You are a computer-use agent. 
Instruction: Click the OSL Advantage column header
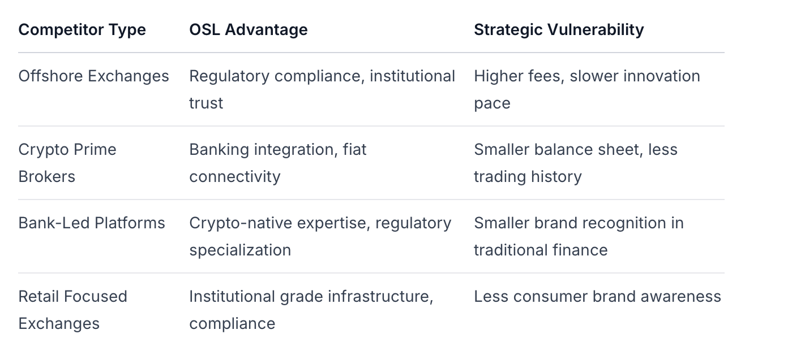[248, 29]
